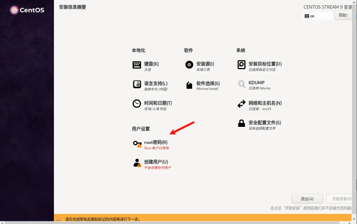Open 语言支持(L) settings
This screenshot has height=224, width=357.
[x=156, y=83]
